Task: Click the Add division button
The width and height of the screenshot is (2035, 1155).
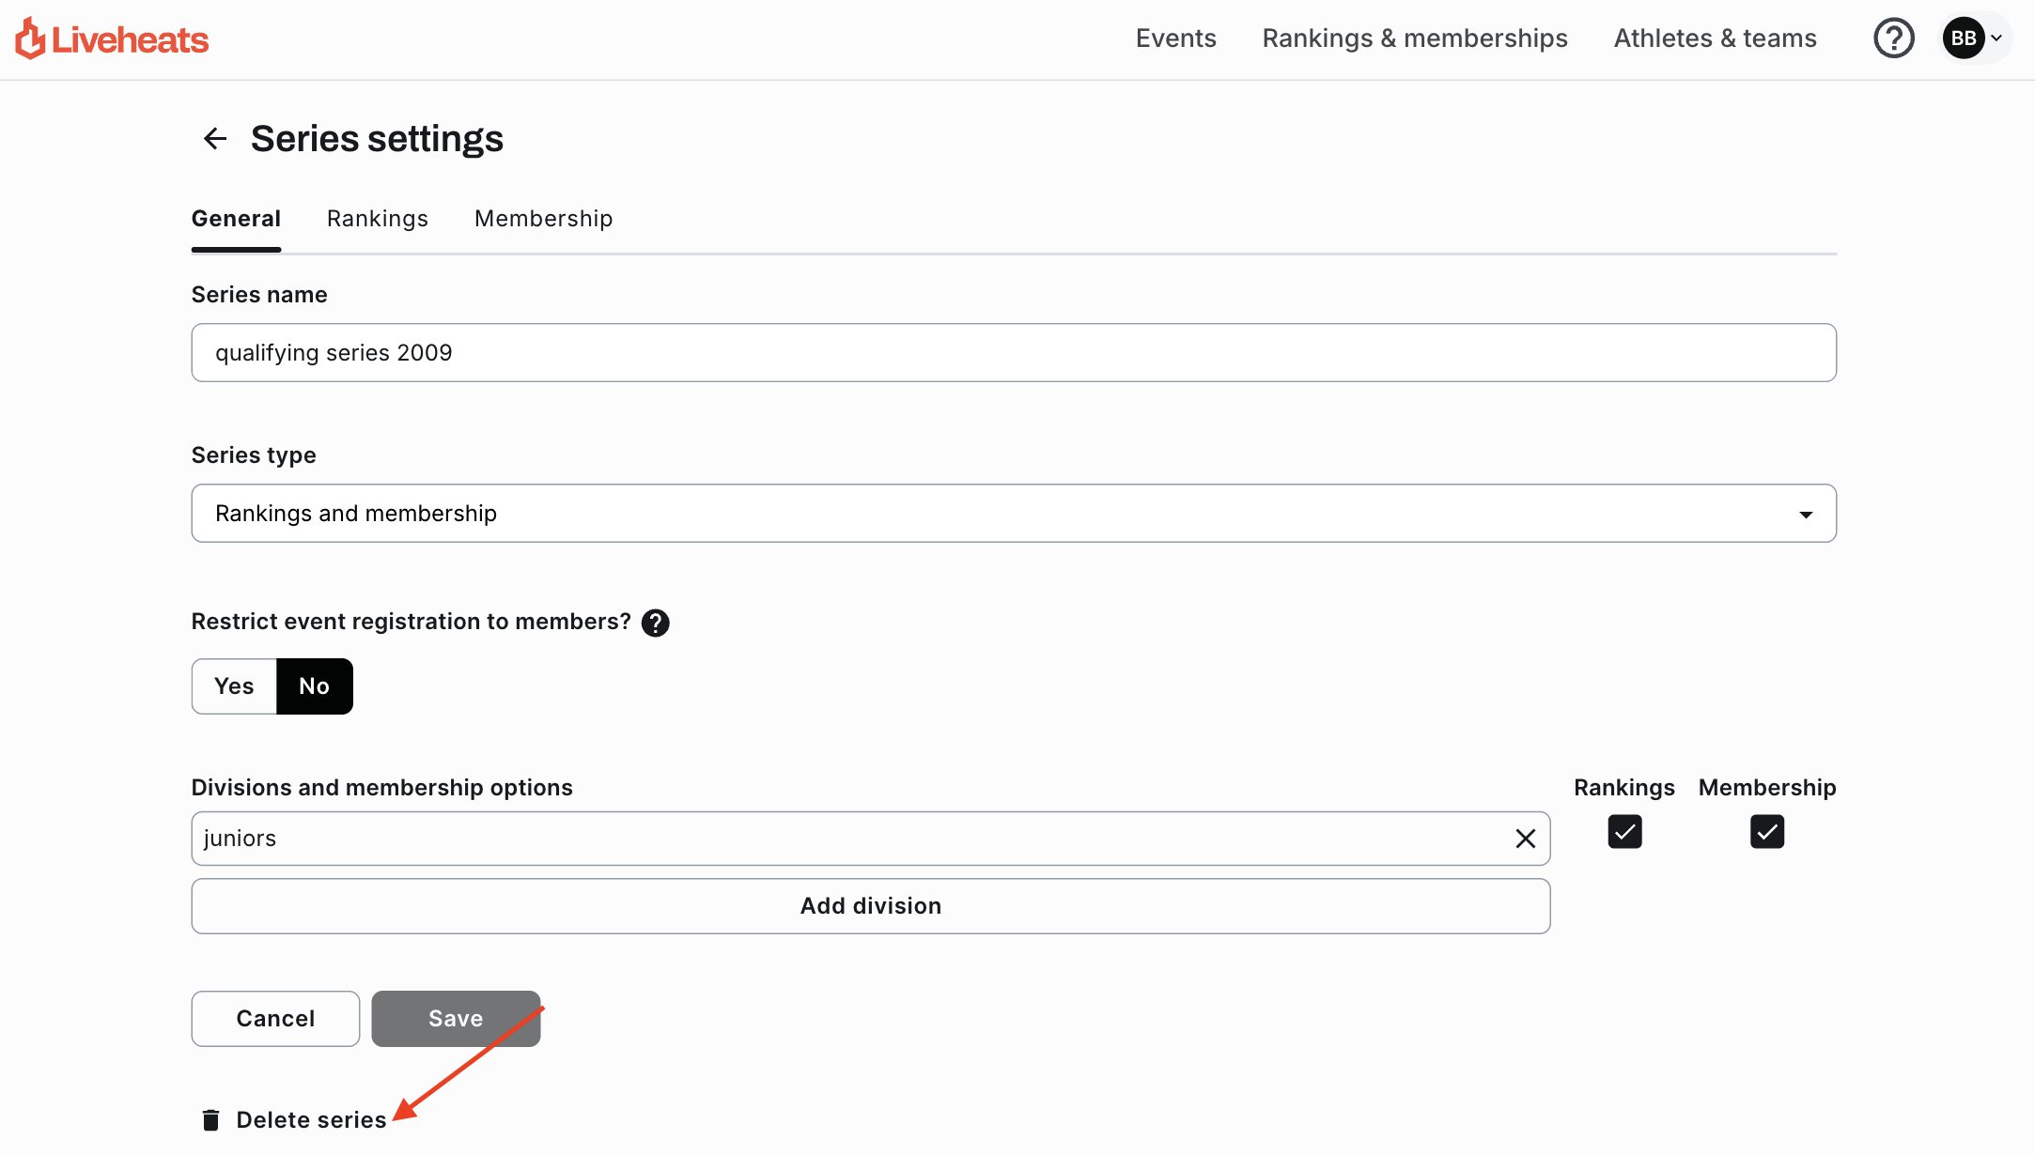Action: [x=871, y=906]
